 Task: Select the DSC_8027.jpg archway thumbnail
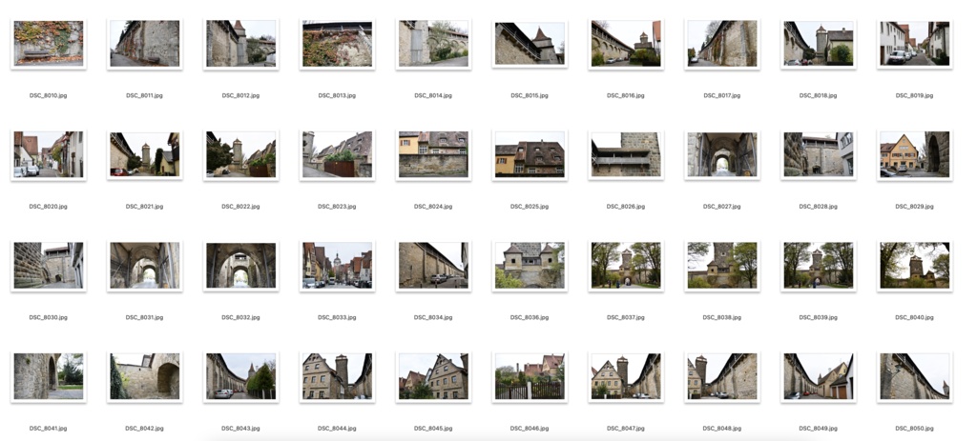722,154
